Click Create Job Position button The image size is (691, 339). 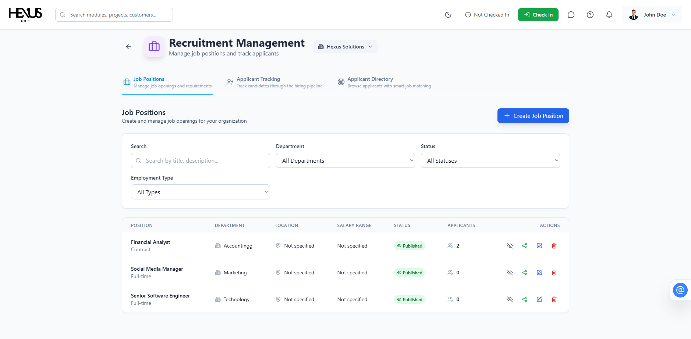coord(533,116)
